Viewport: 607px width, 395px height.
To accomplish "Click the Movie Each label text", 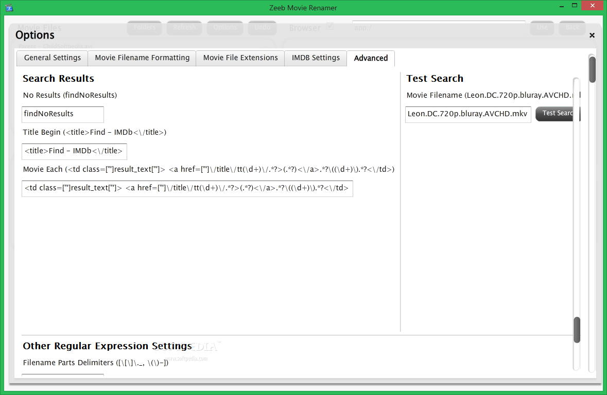I will 209,169.
